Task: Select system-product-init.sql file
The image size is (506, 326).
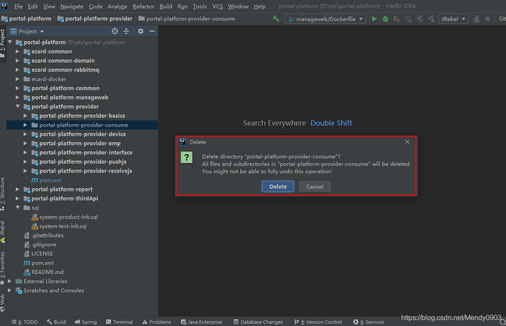Action: pos(68,217)
